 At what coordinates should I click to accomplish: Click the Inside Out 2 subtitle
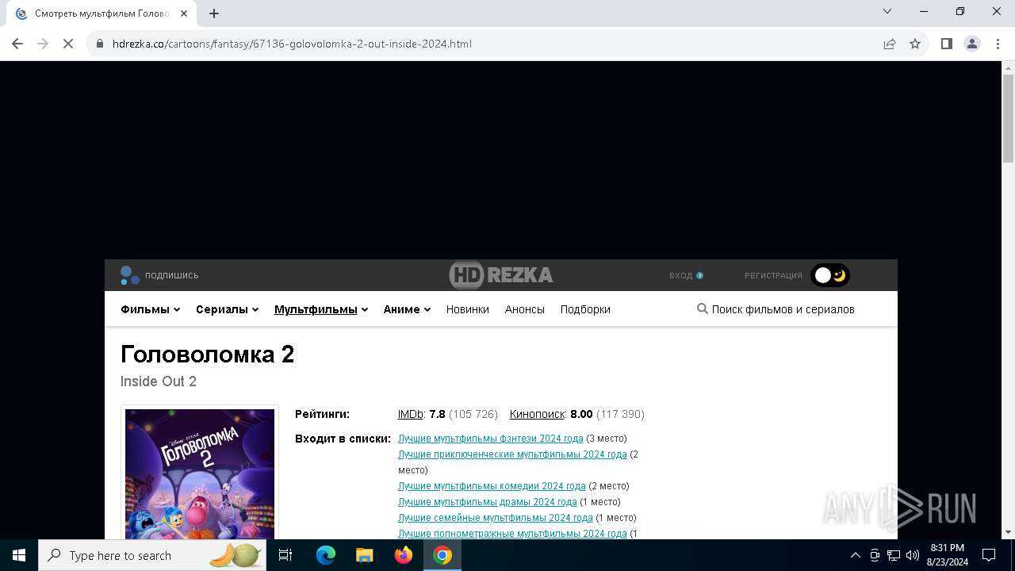[159, 381]
